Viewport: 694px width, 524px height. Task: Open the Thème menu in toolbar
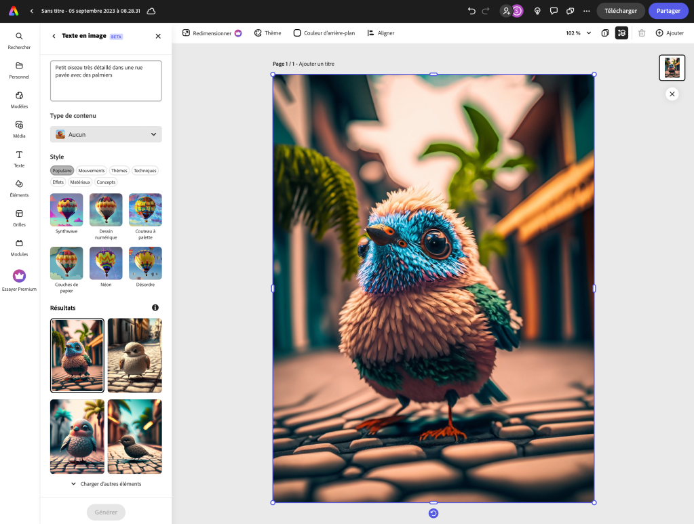coord(267,33)
